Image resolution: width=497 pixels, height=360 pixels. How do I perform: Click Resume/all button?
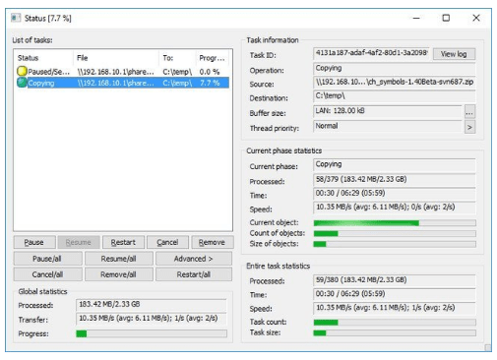click(119, 259)
